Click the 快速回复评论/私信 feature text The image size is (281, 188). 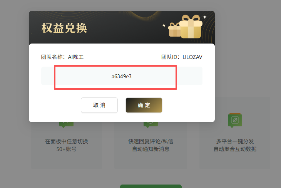point(151,141)
